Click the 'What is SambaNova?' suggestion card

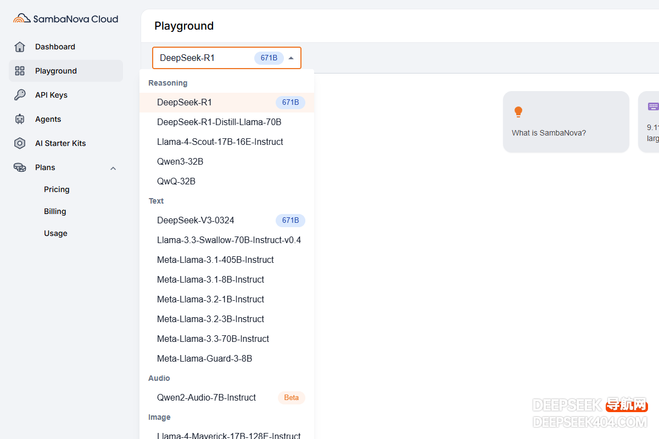click(566, 122)
